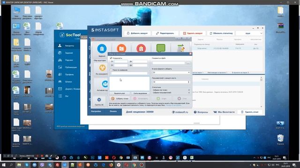Click the Снять выделение button
Image resolution: width=300 pixels, height=168 pixels.
[x=140, y=93]
